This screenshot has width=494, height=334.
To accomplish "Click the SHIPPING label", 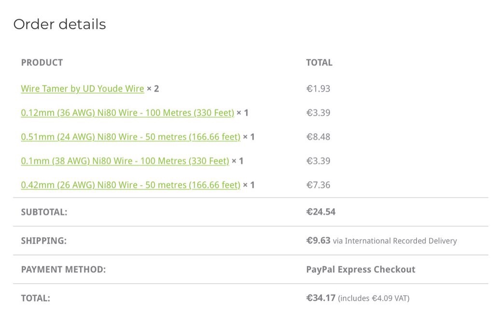I will point(43,240).
